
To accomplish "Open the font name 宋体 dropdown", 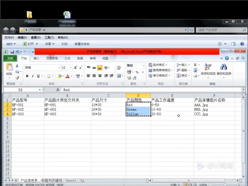I will coord(59,68).
